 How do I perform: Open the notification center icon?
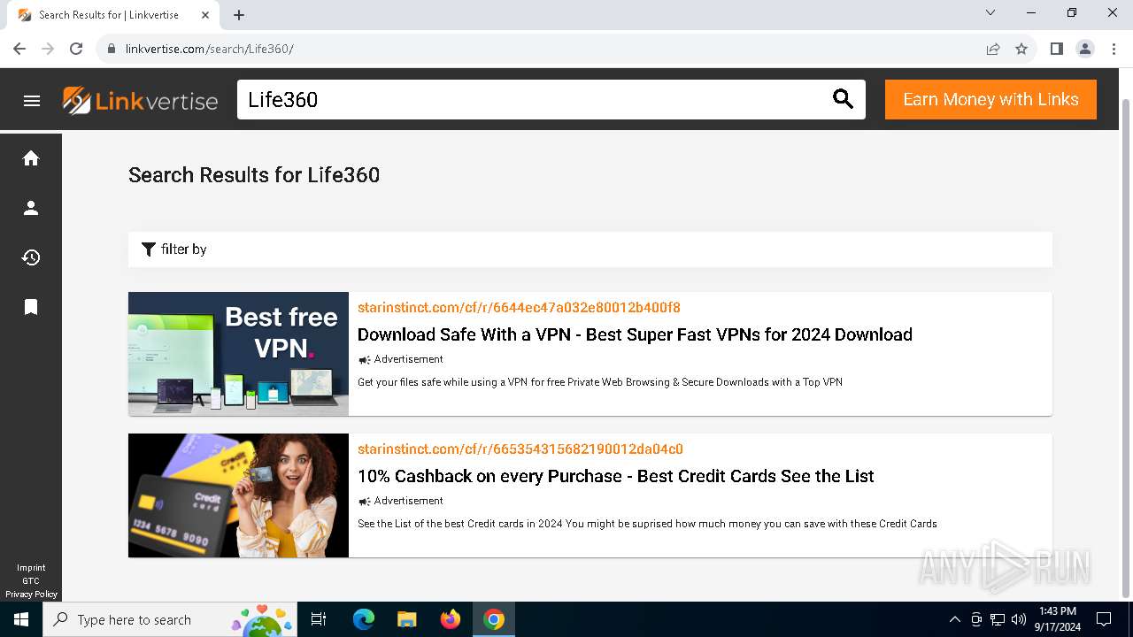tap(1104, 619)
